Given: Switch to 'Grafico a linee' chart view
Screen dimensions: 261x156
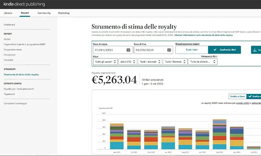Looking at the screenshot, I should tap(238, 97).
